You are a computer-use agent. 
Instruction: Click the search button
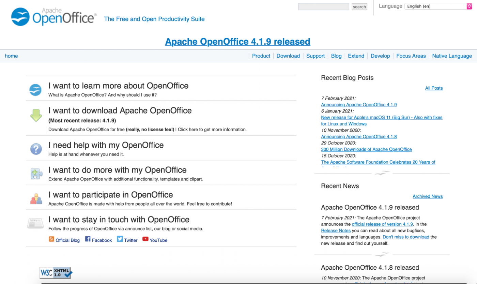tap(359, 6)
